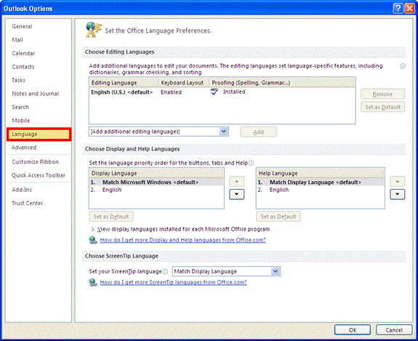Open 'How do I get more Display and Help languages' link
Screen dimensions: 418x341
[183, 240]
